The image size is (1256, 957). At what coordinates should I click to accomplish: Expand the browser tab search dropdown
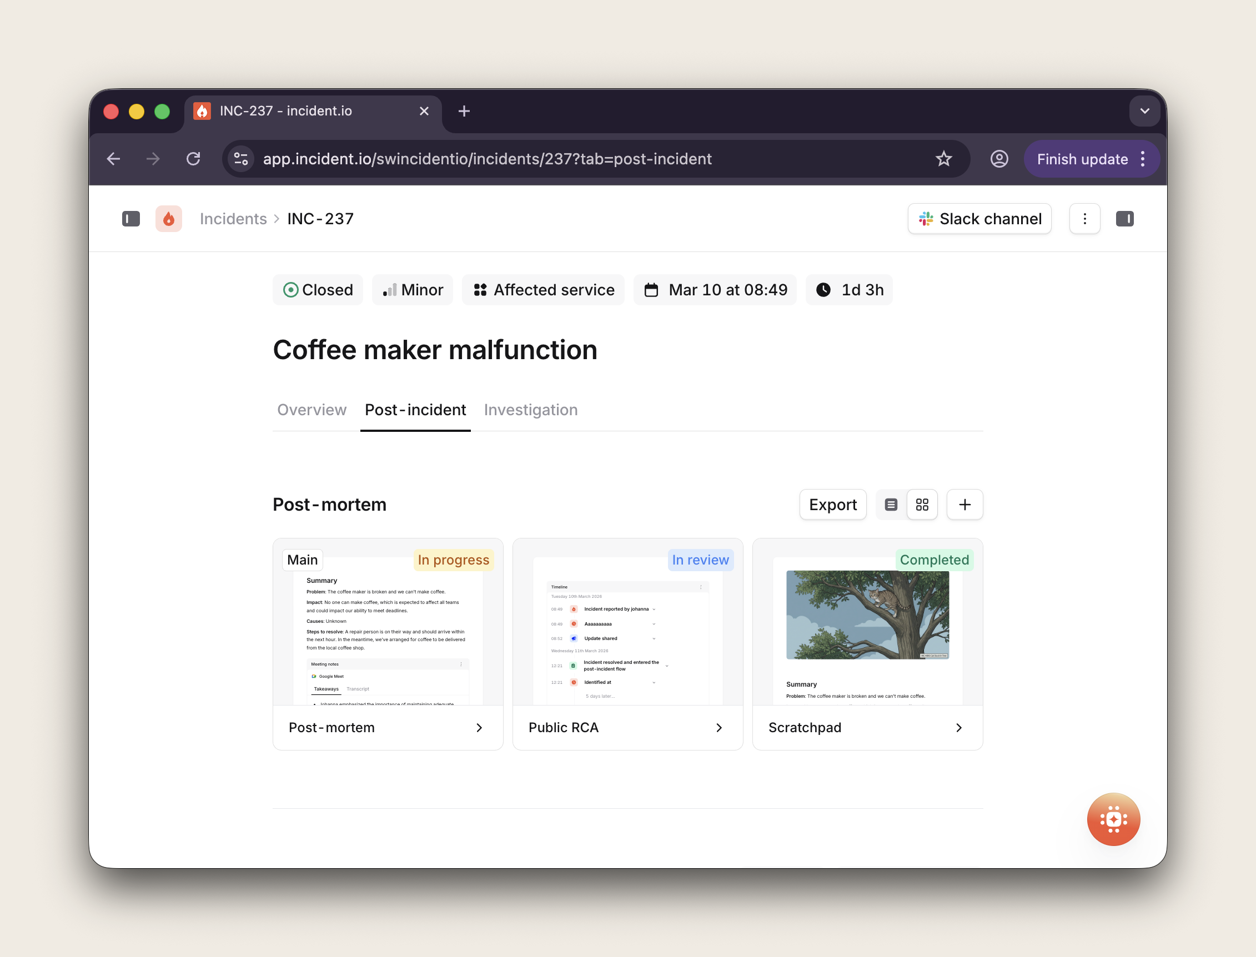coord(1144,111)
